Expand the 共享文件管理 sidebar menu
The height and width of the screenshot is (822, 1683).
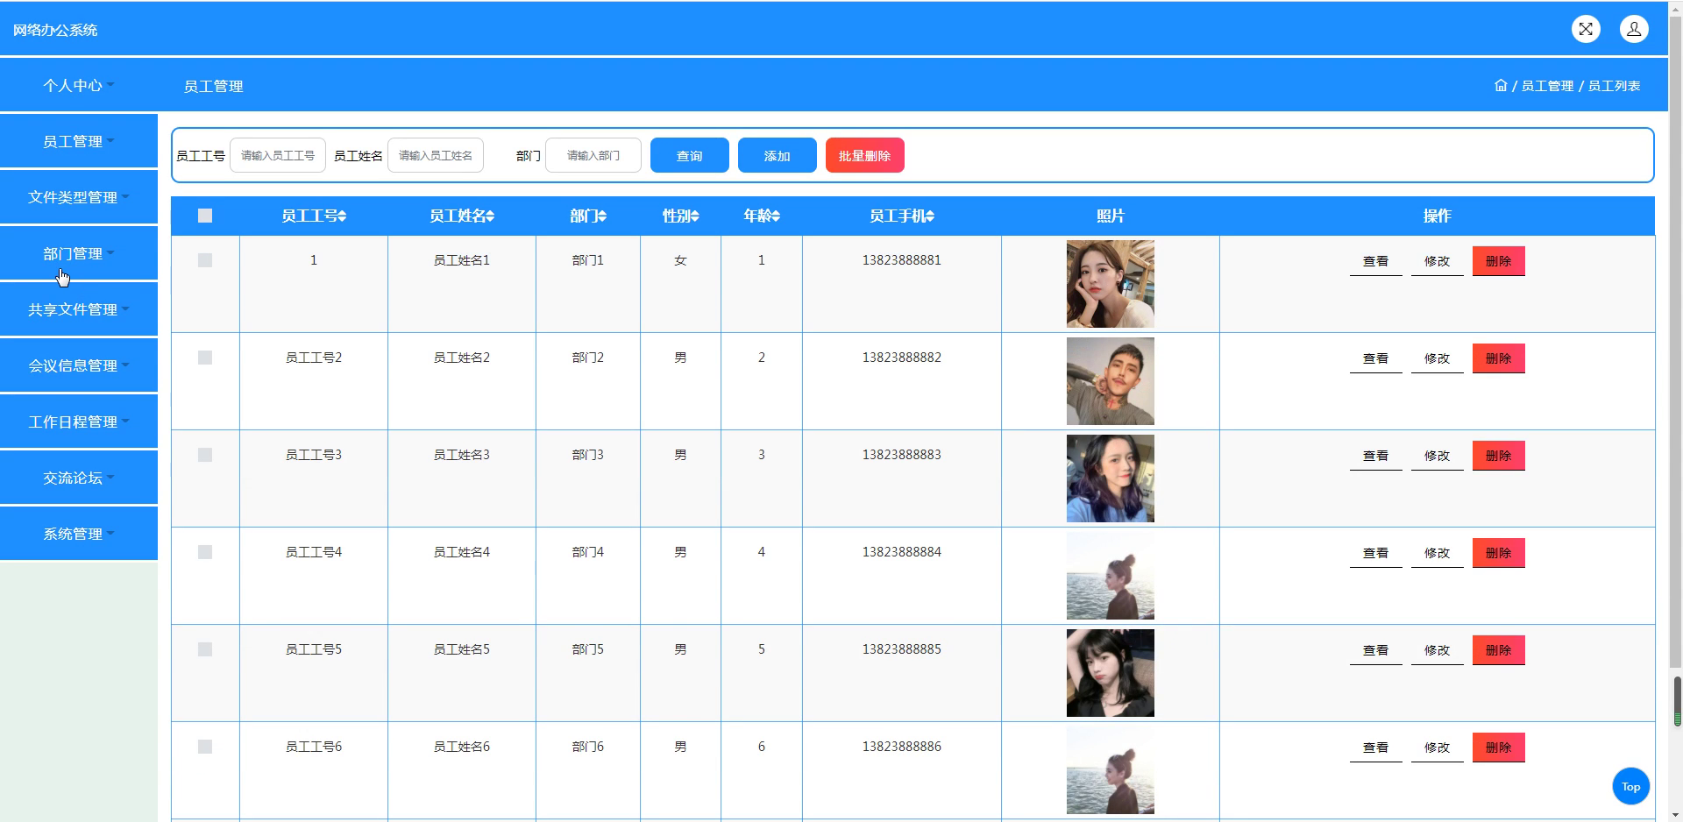tap(79, 309)
